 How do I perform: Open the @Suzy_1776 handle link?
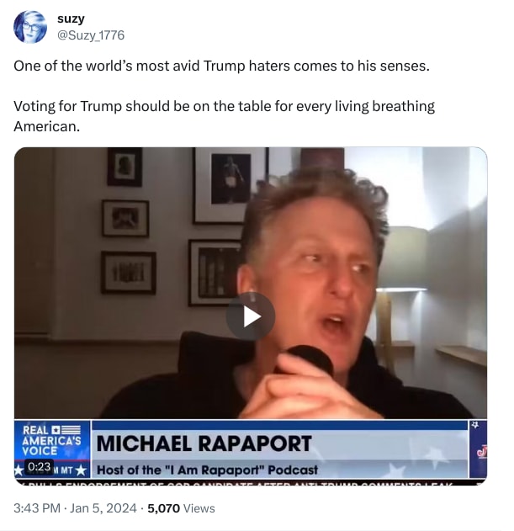tap(91, 35)
